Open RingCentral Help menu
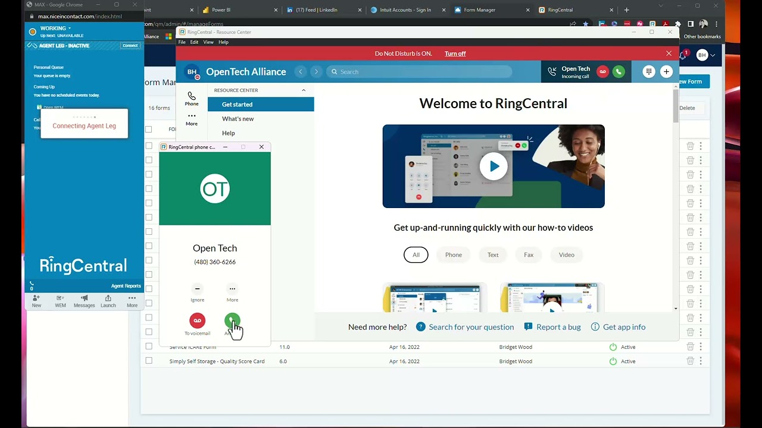The width and height of the screenshot is (762, 428). pyautogui.click(x=223, y=42)
